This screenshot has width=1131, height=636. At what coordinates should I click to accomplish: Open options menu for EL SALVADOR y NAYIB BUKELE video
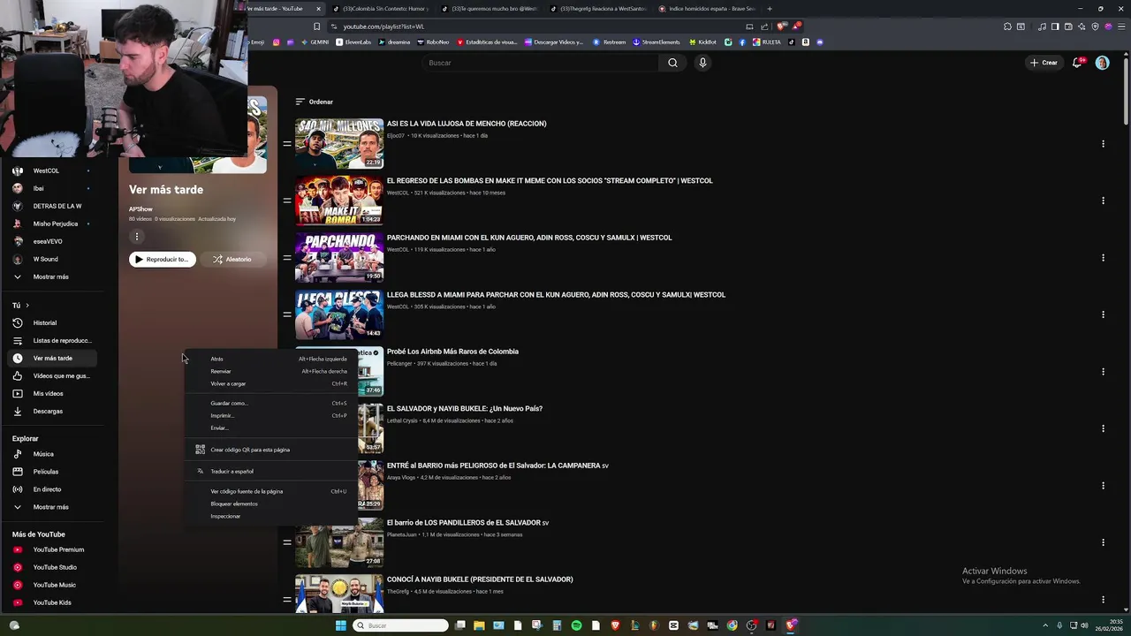(x=1103, y=428)
